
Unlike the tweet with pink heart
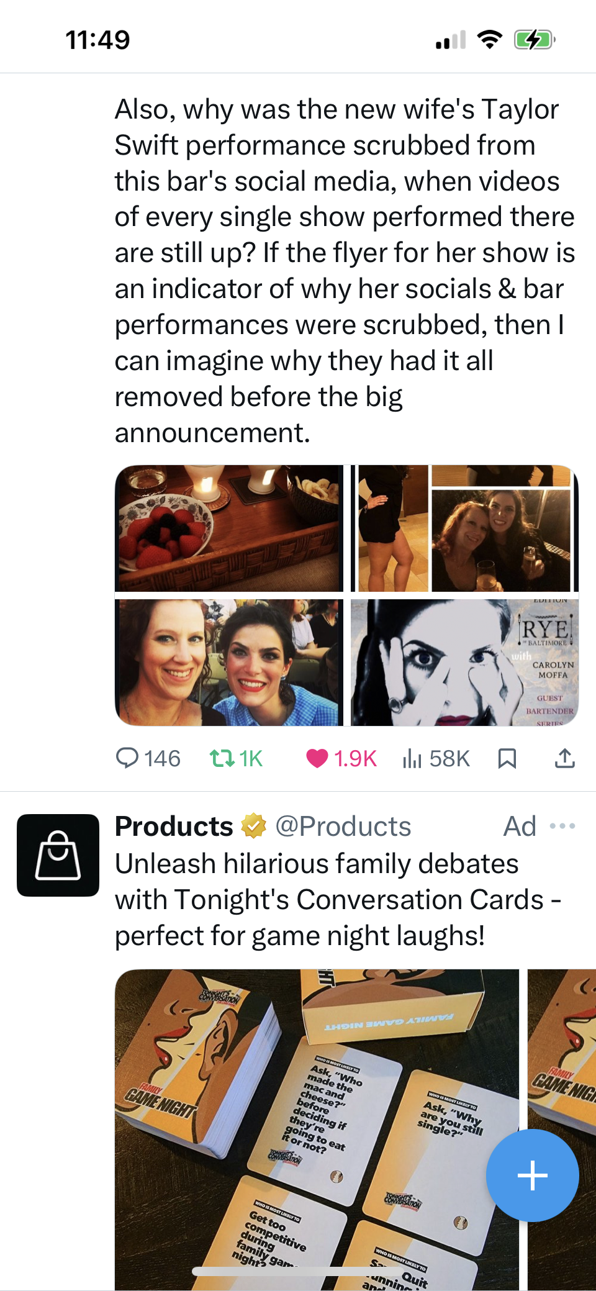(x=317, y=758)
